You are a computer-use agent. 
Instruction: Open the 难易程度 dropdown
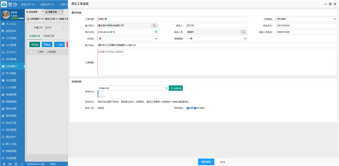pos(217,39)
